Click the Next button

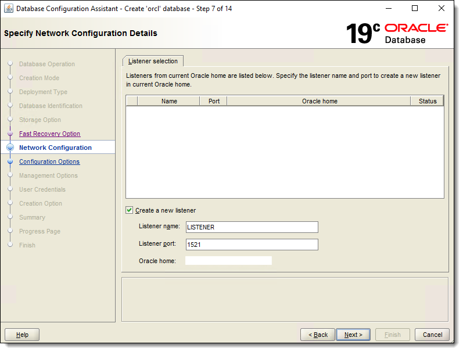pyautogui.click(x=353, y=335)
